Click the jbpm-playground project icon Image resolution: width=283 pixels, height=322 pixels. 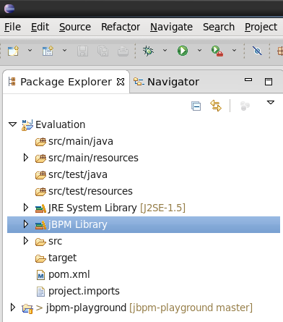[27, 308]
